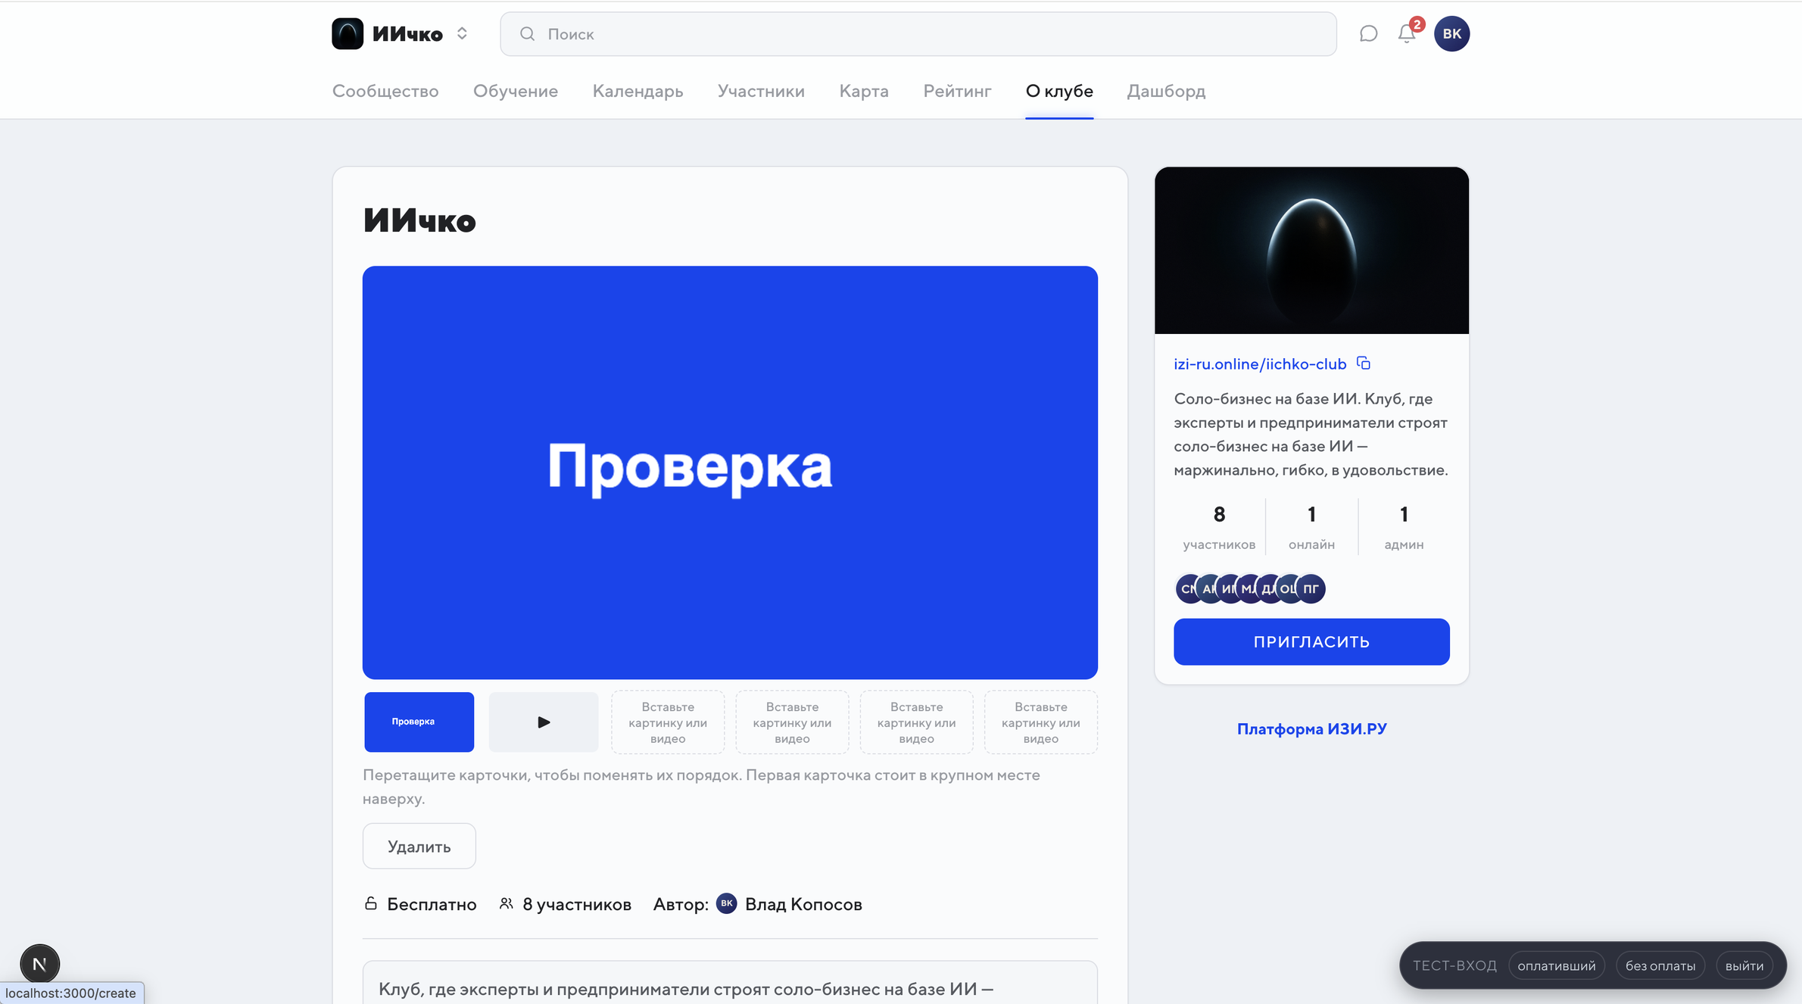
Task: Select оплативший in the ТЕСТ-ВХОД bar
Action: point(1556,965)
